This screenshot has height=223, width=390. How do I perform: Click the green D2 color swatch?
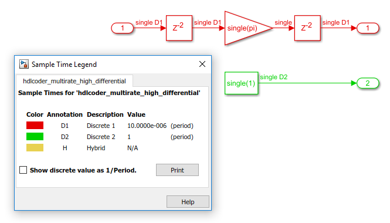pyautogui.click(x=35, y=136)
